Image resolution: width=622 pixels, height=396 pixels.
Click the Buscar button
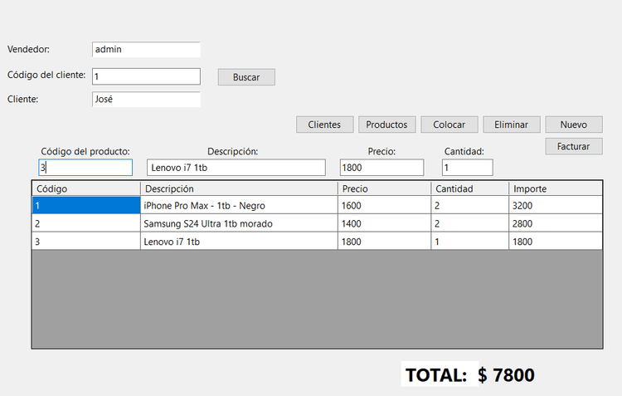pyautogui.click(x=246, y=77)
